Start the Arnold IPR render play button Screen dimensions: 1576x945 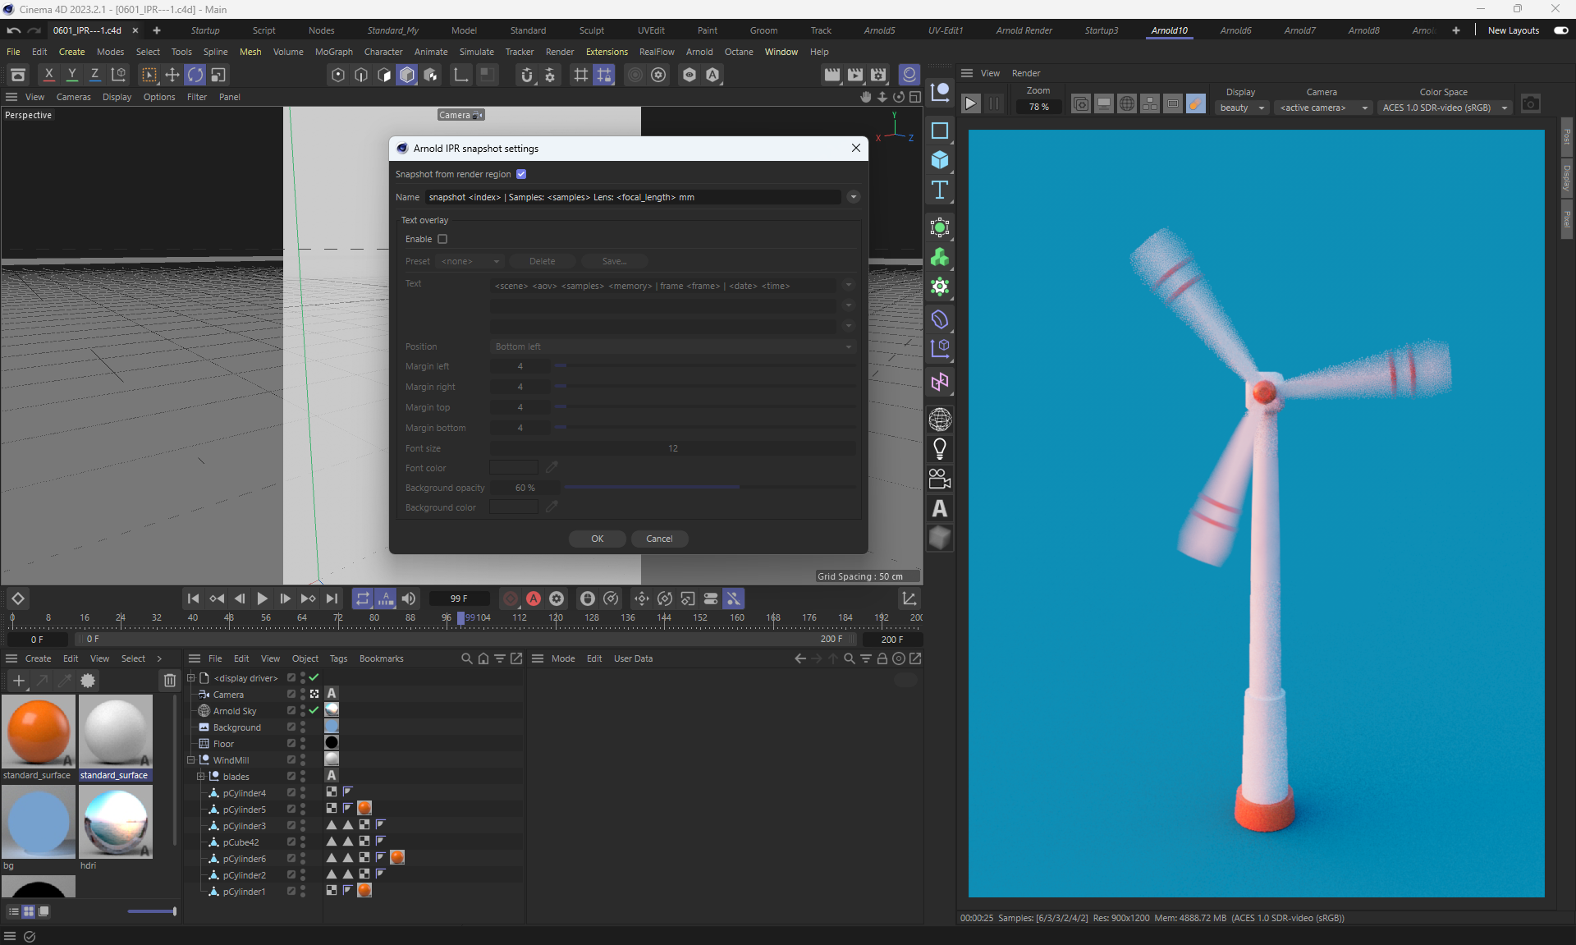tap(970, 104)
